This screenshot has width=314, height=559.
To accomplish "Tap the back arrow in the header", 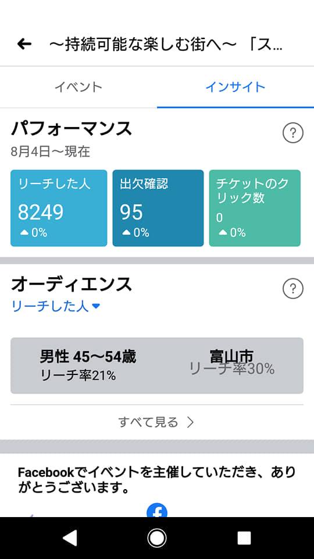I will (x=24, y=44).
